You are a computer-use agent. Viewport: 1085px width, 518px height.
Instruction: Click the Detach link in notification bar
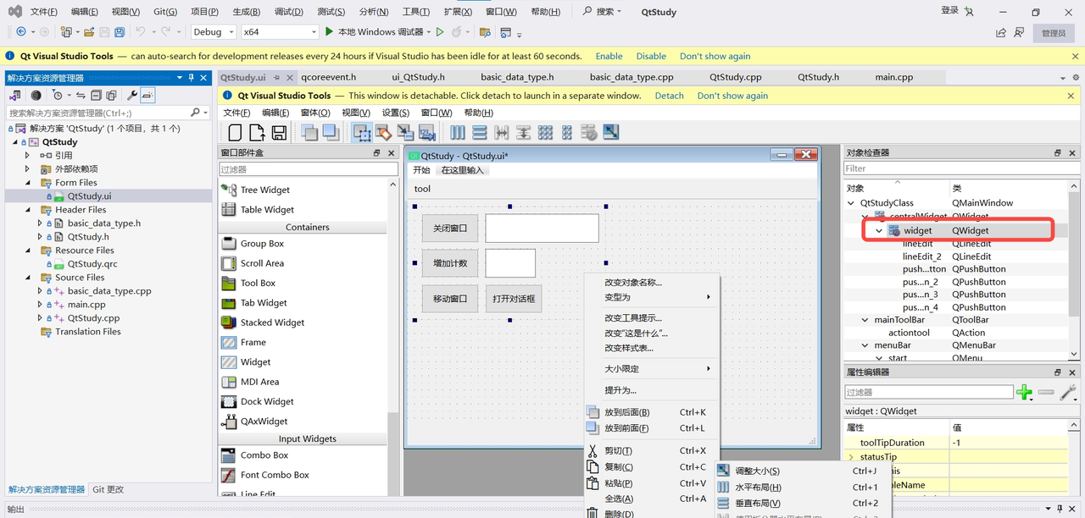pos(669,96)
